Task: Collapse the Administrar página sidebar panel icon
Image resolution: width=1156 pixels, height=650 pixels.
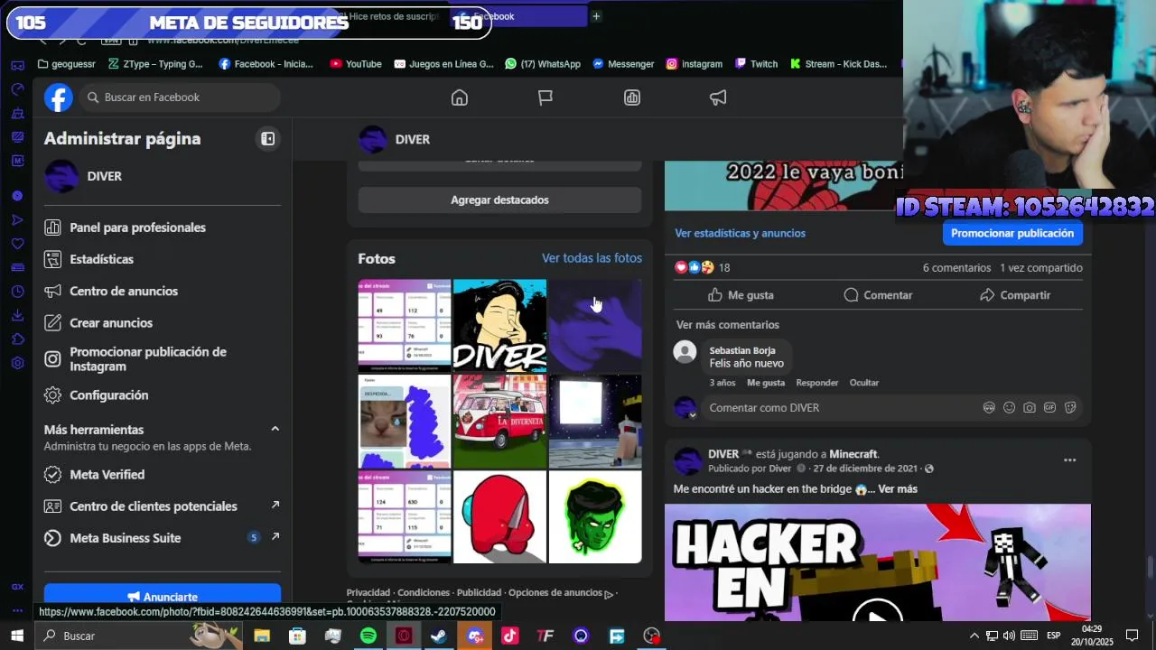Action: coord(268,138)
